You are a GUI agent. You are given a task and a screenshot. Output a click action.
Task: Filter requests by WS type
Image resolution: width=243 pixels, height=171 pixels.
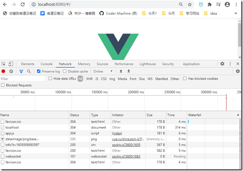(150, 79)
